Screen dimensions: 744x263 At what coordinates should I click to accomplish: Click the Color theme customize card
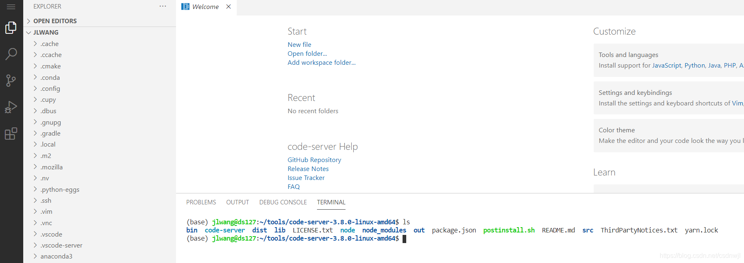tap(668, 136)
